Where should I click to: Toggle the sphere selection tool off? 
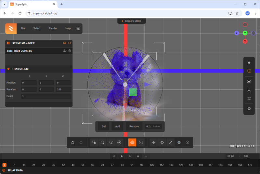[132, 142]
